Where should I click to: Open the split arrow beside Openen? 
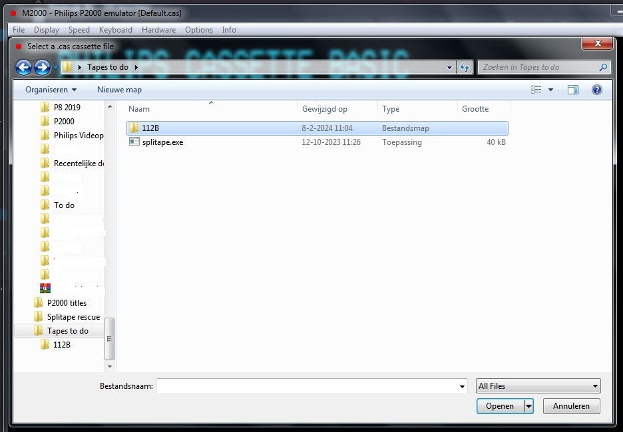528,406
